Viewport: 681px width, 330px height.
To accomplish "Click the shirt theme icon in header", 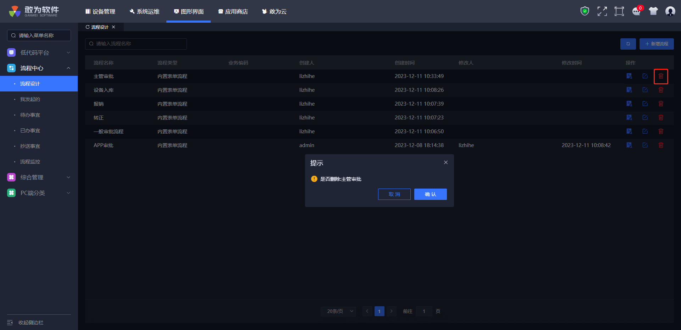I will pos(653,11).
